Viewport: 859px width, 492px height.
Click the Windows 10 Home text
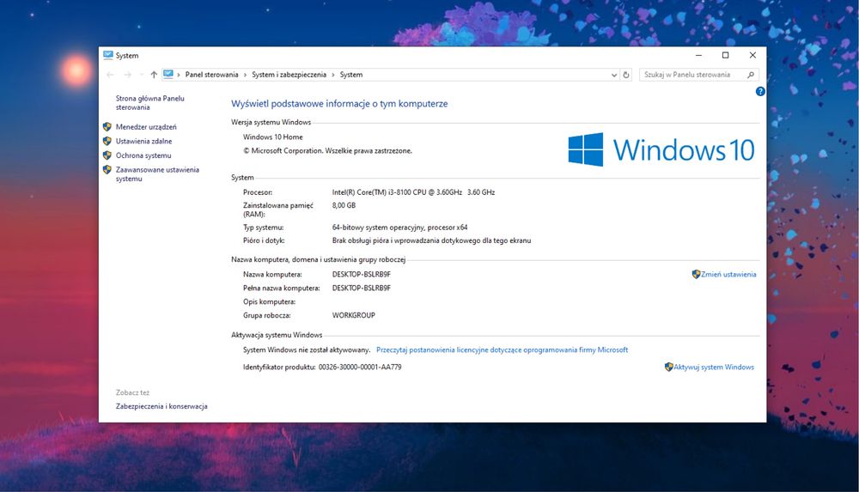tap(273, 137)
